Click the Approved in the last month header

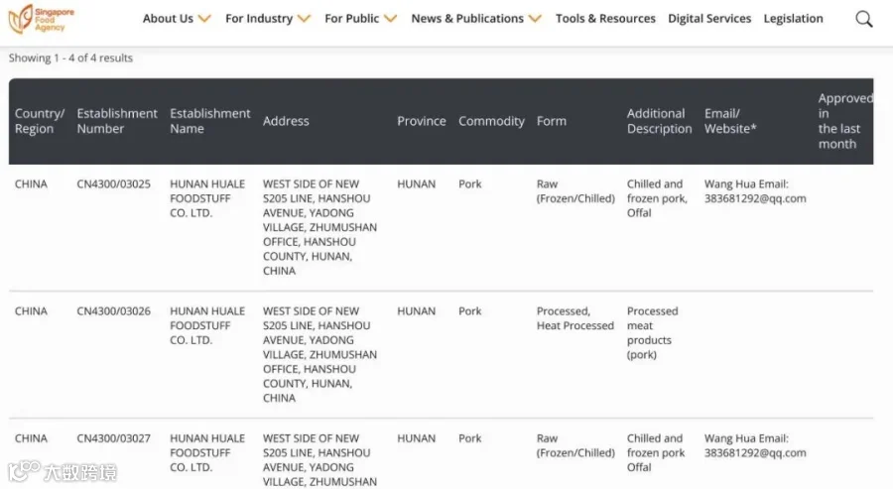click(845, 121)
